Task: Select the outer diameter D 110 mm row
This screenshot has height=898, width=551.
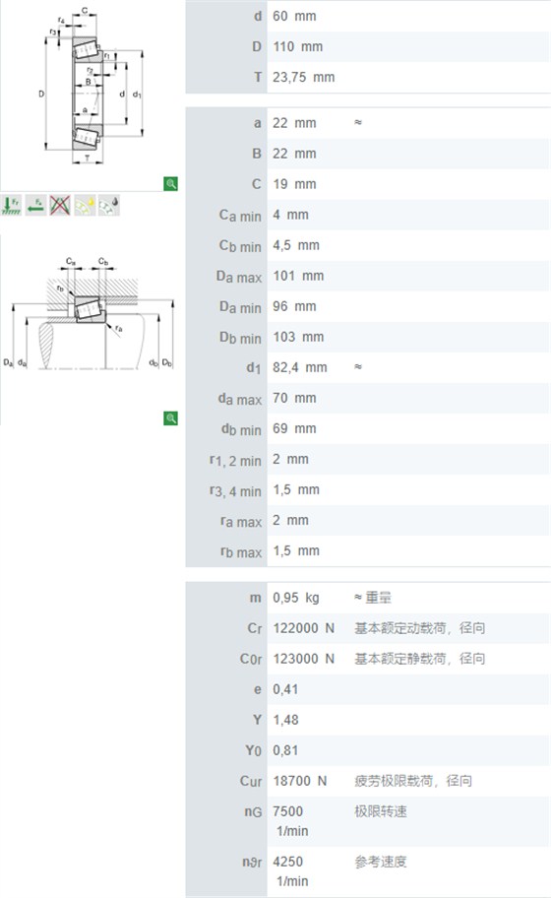Action: coord(368,47)
